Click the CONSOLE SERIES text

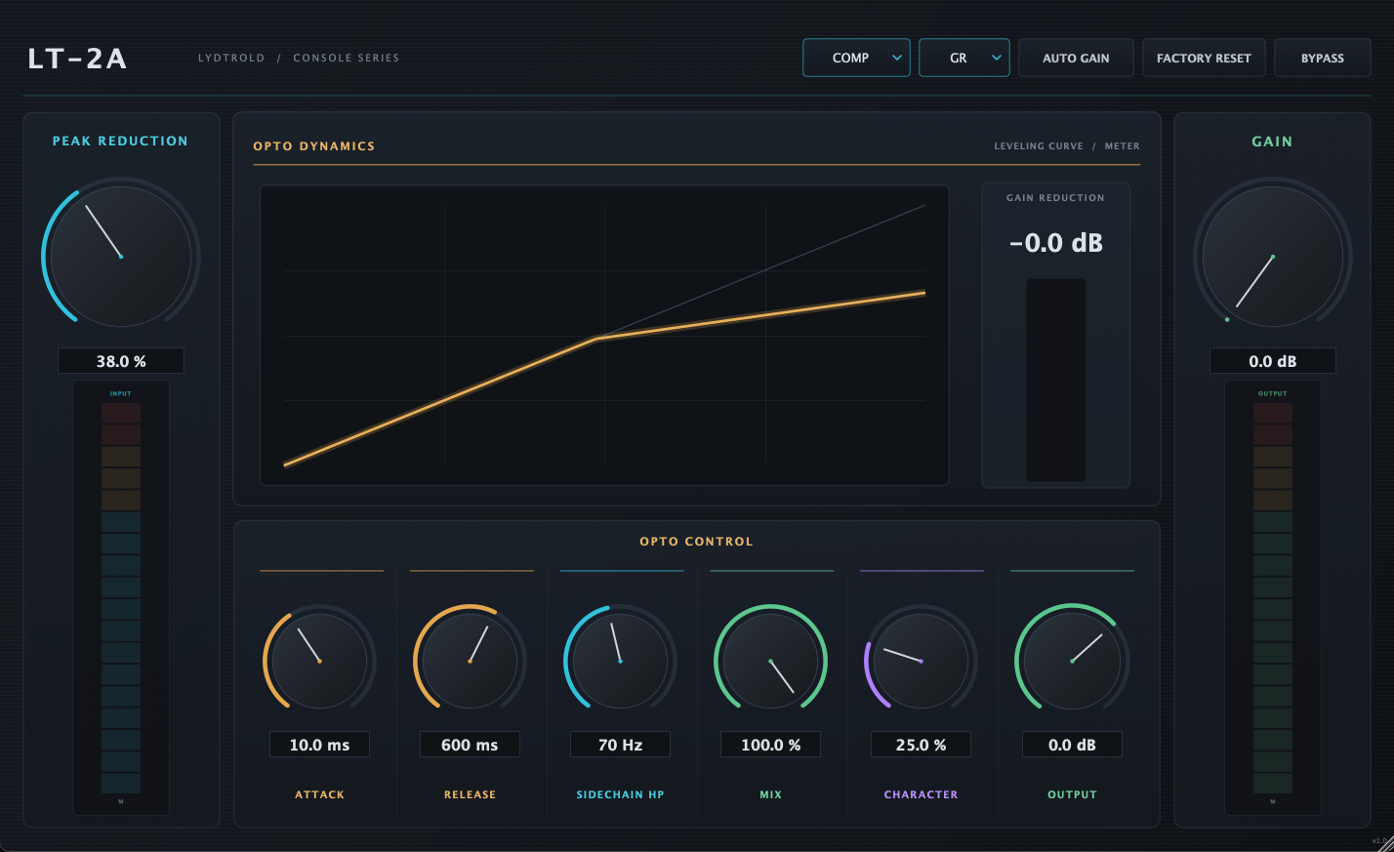[x=346, y=58]
